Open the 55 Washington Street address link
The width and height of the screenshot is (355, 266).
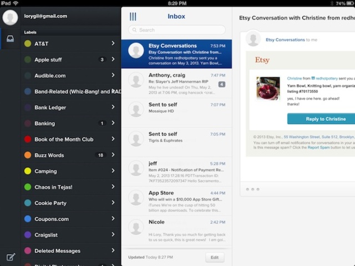318,137
